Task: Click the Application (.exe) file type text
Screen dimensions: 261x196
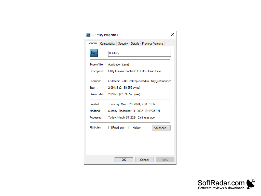Action: 118,64
